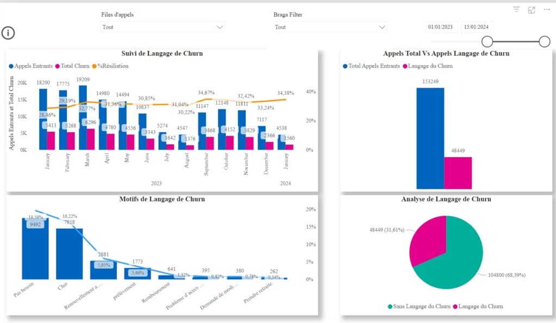Click the right handle of the date slider
Image resolution: width=556 pixels, height=323 pixels.
pyautogui.click(x=545, y=41)
